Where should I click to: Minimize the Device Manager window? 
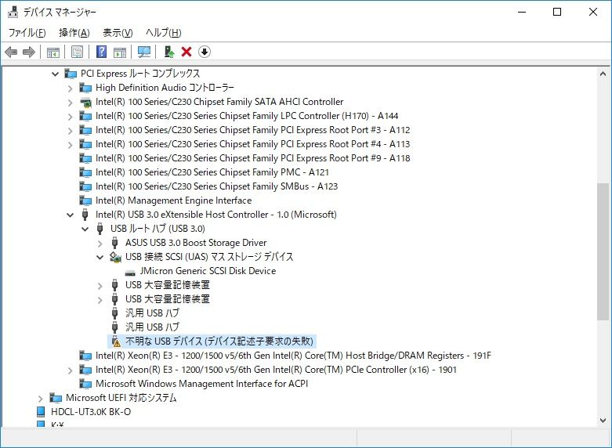coord(522,12)
